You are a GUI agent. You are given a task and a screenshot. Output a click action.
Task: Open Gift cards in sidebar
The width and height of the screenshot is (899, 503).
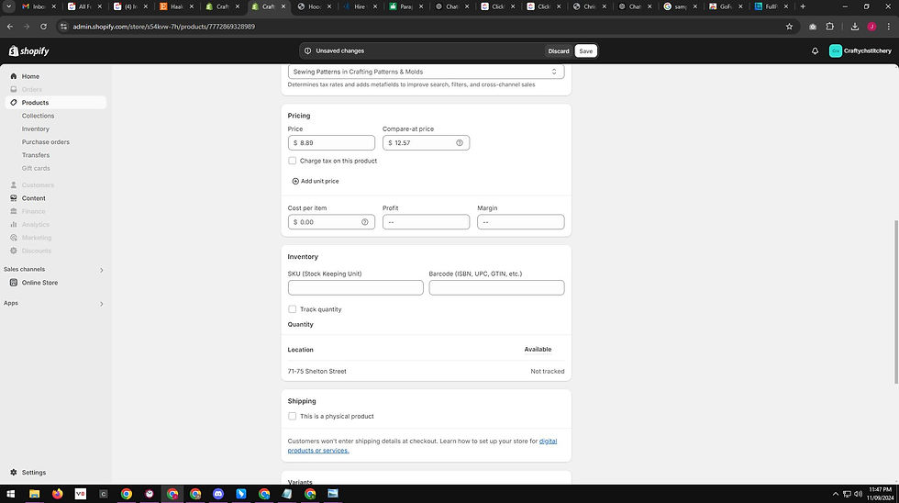click(36, 169)
